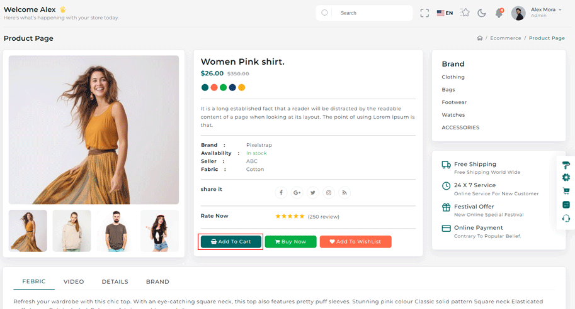The image size is (575, 309).
Task: Click Add To WishList button
Action: tap(355, 242)
